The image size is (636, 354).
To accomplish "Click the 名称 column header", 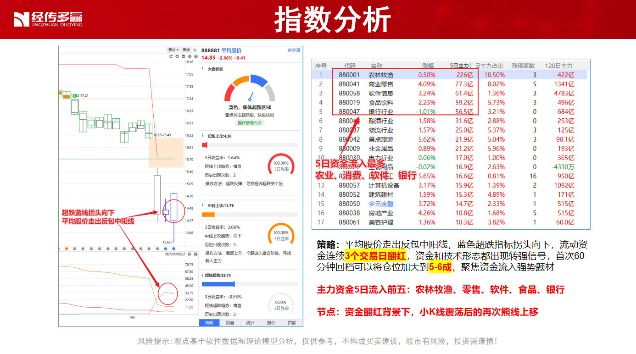I will point(376,66).
